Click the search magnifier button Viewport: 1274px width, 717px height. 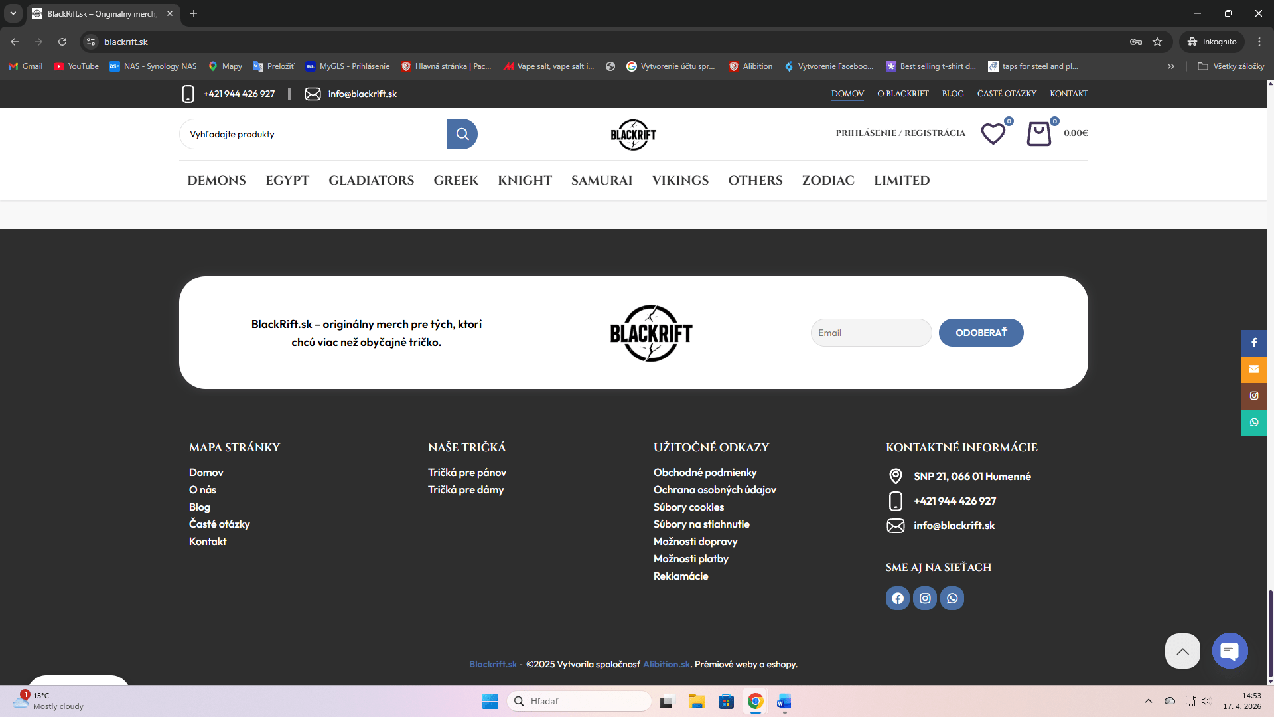[462, 134]
